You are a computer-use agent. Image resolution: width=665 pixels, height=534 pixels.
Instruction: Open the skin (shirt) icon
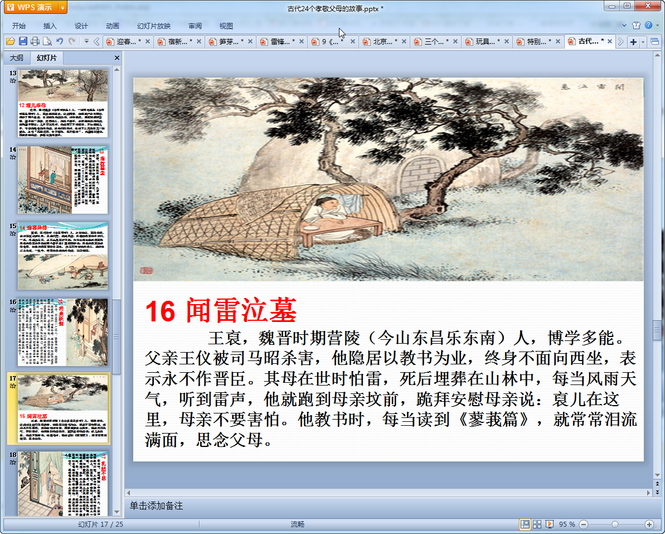(x=636, y=26)
